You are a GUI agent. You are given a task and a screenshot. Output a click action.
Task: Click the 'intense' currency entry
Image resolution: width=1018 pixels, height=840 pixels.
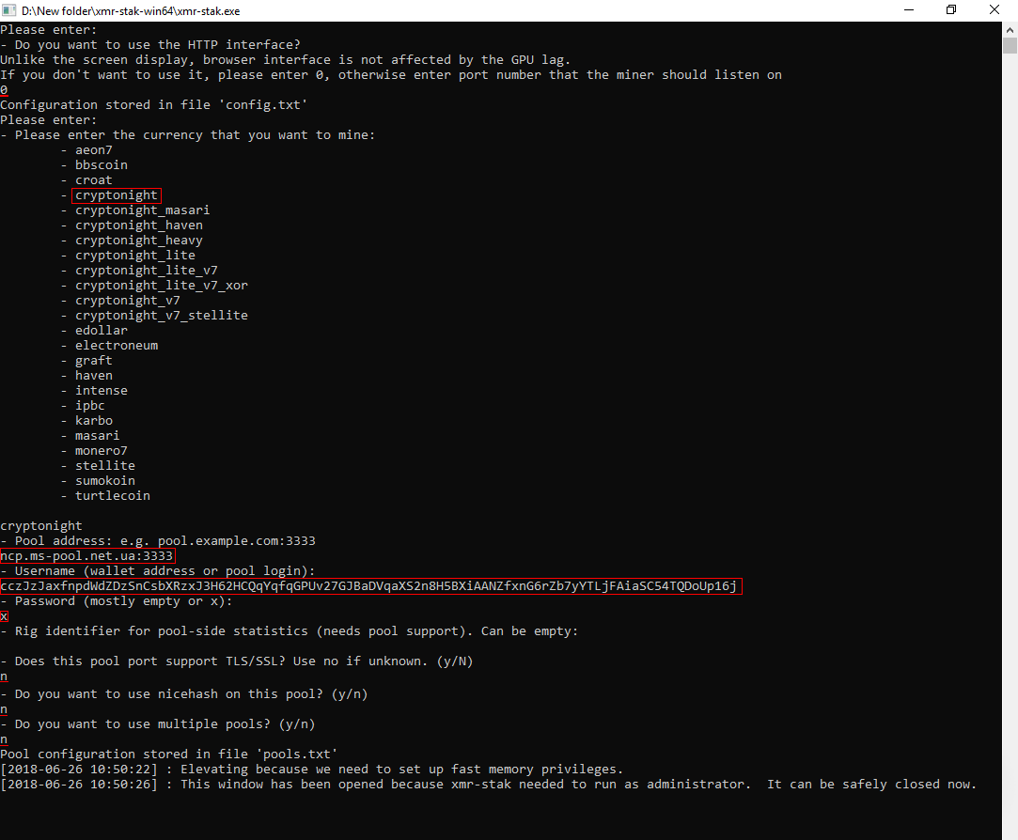pos(102,390)
